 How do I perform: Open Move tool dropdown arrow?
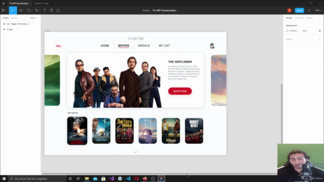pyautogui.click(x=16, y=11)
